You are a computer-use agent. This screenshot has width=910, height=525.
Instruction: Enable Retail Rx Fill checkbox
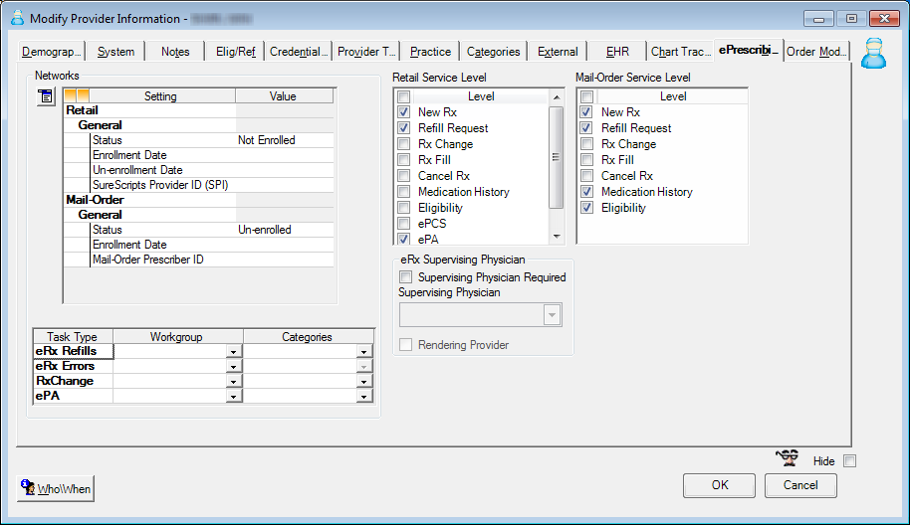tap(404, 160)
